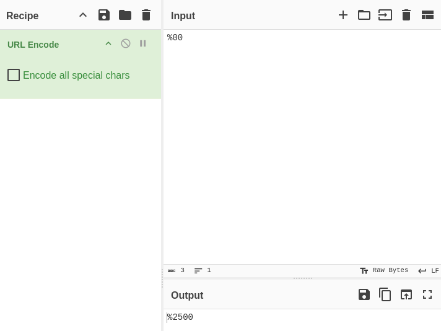Clear input and output
The height and width of the screenshot is (331, 441).
(406, 15)
